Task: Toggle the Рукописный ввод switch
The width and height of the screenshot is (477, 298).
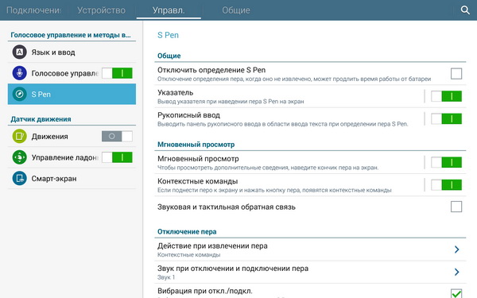Action: (446, 118)
